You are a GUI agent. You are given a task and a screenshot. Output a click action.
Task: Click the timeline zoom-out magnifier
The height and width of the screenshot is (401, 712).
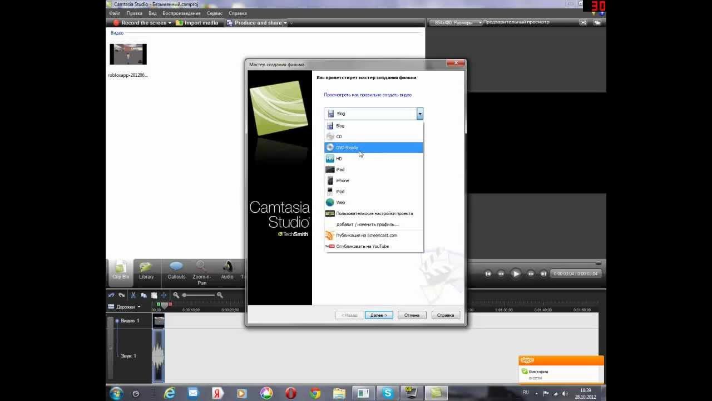pyautogui.click(x=176, y=295)
